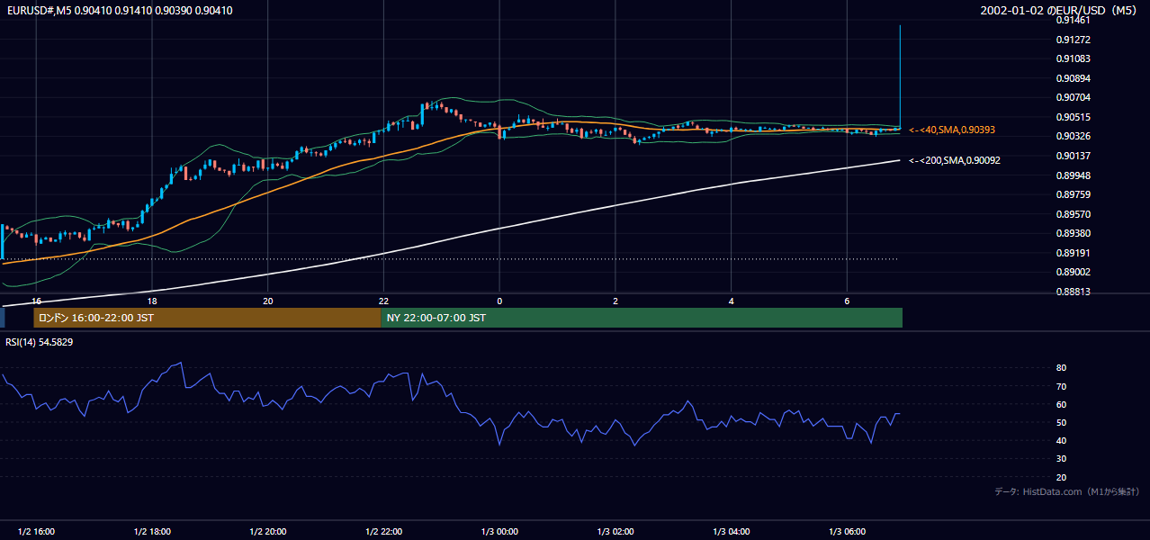
Task: Click the 40,SMA,0.90393 indicator label
Action: click(x=952, y=130)
